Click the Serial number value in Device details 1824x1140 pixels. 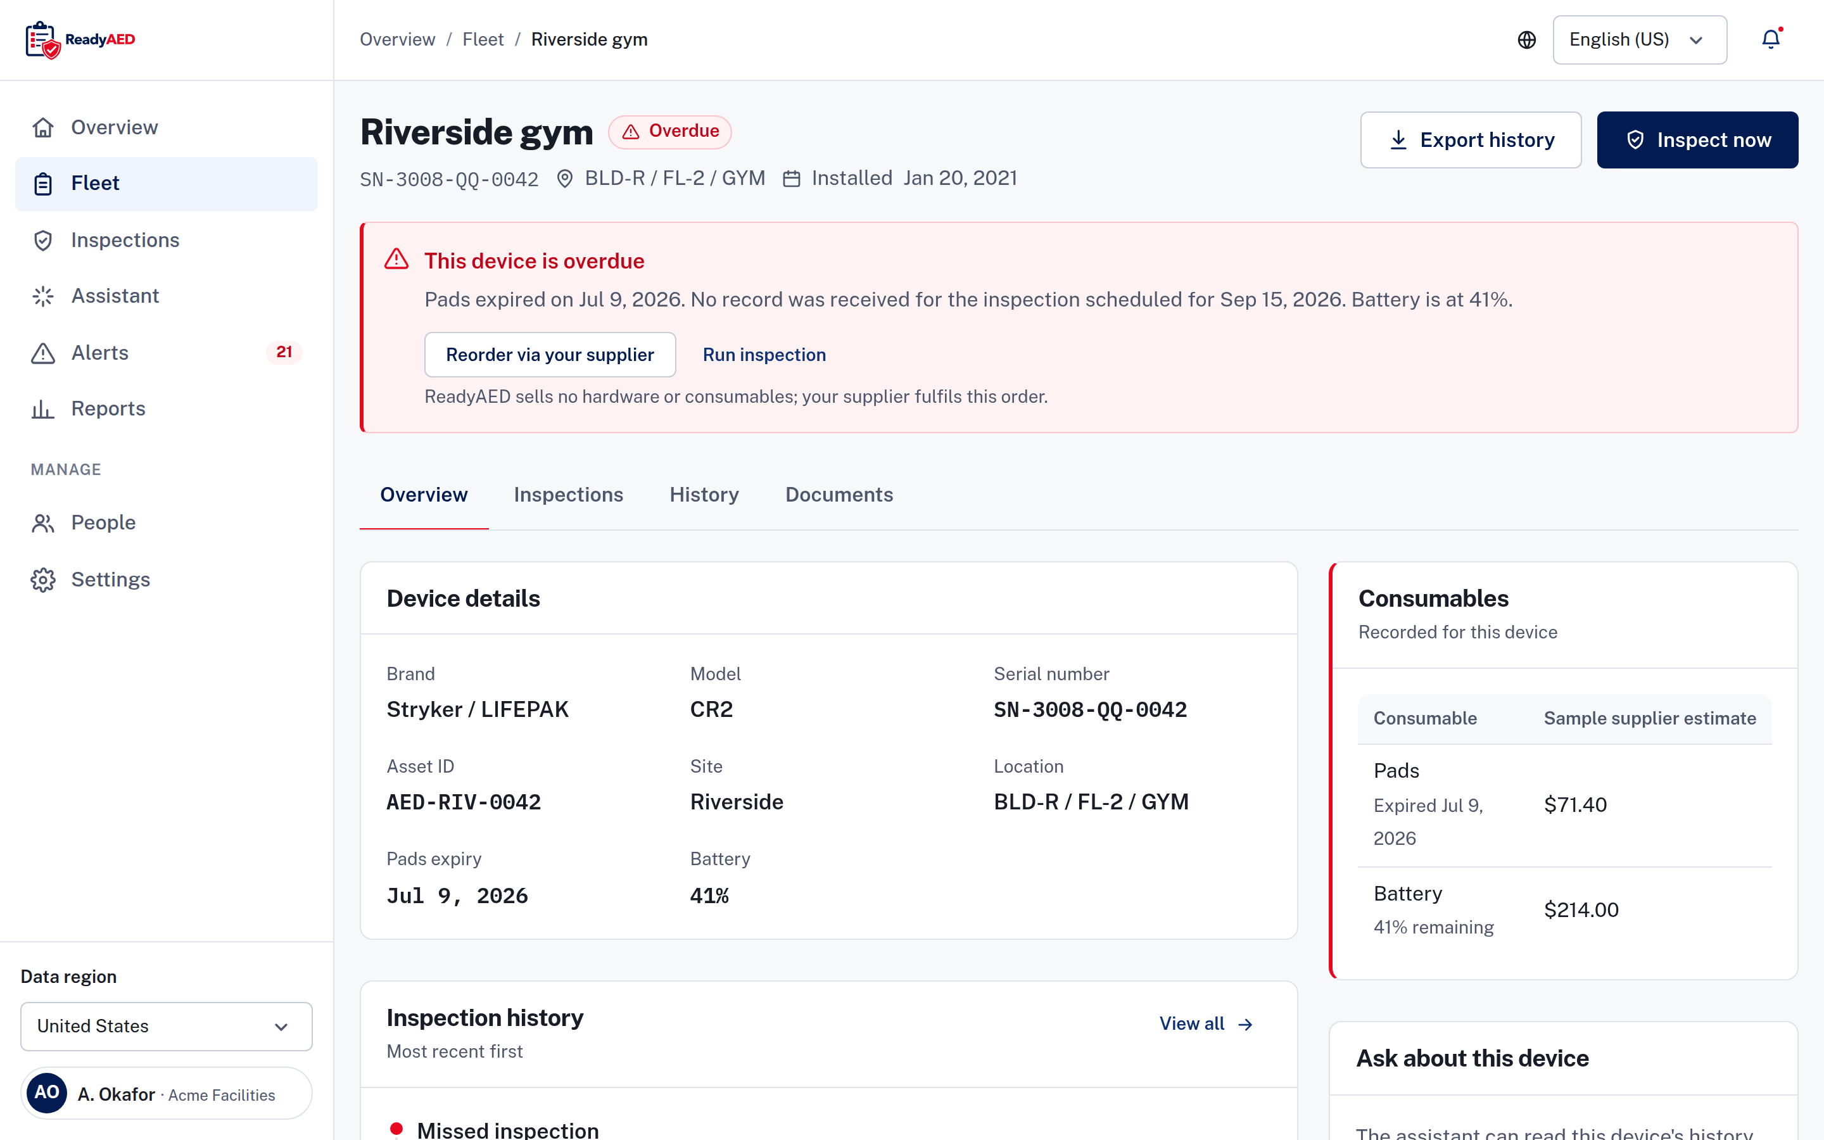(x=1090, y=709)
